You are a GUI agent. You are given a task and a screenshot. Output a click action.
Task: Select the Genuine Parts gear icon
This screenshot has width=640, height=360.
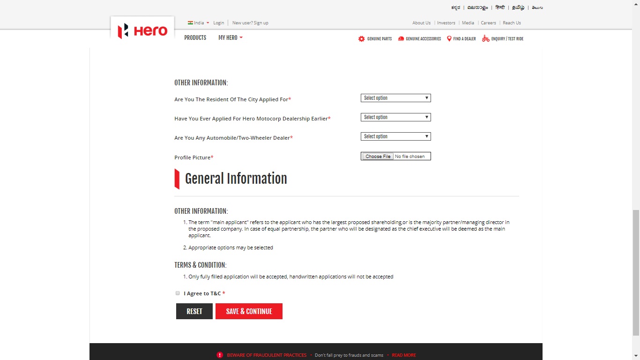click(361, 39)
